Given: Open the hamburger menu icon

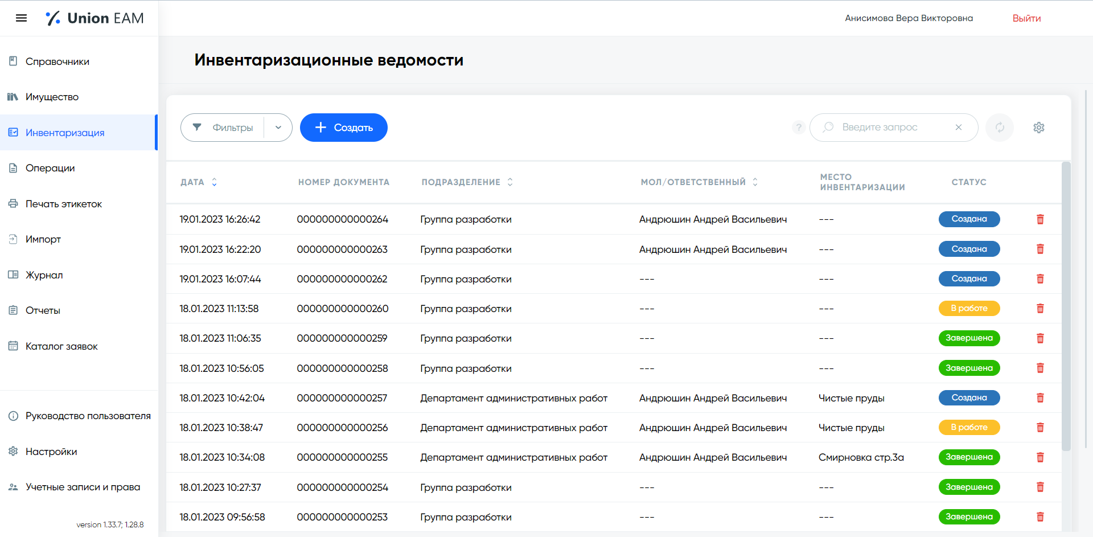Looking at the screenshot, I should click(21, 18).
